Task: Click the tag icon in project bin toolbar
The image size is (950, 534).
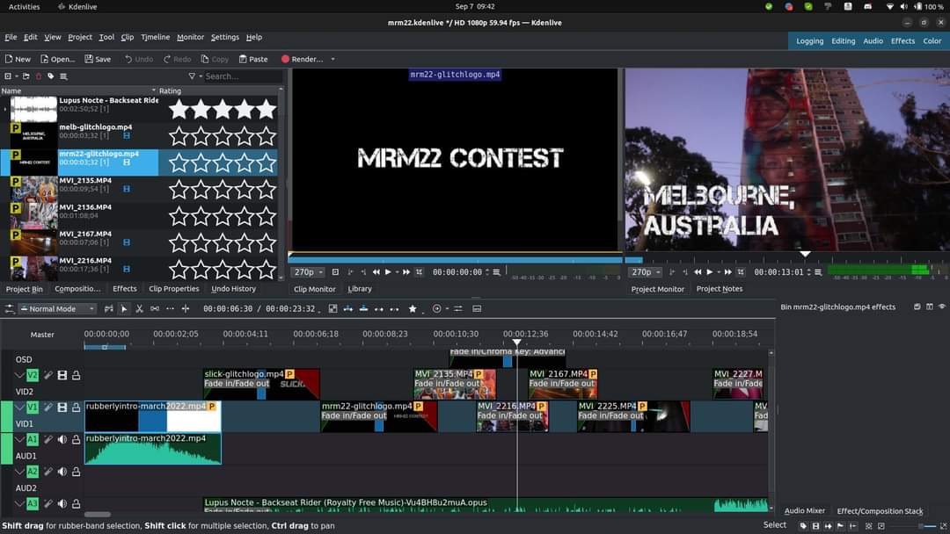Action: tap(51, 76)
